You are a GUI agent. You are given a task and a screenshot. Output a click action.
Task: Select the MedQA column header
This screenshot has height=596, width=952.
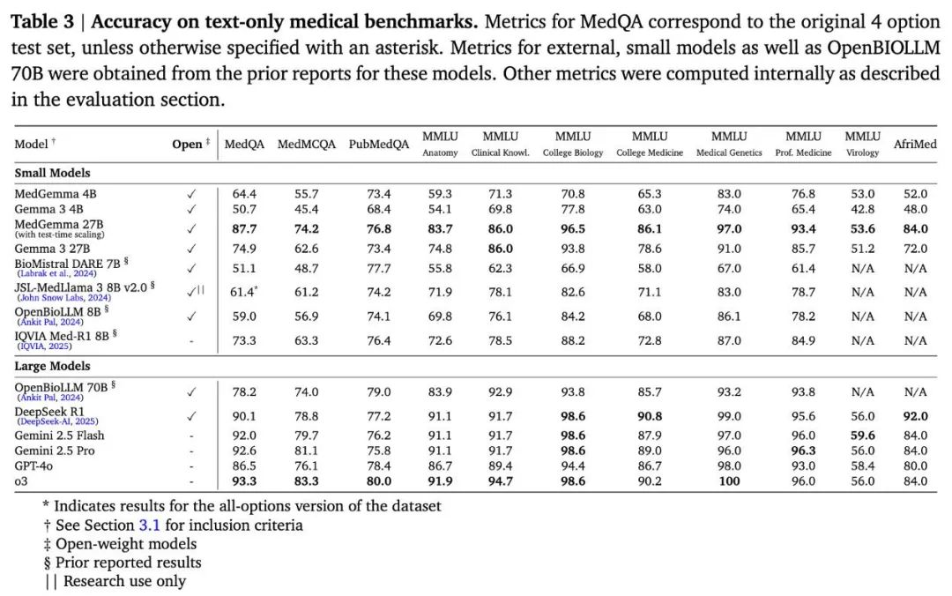point(244,144)
